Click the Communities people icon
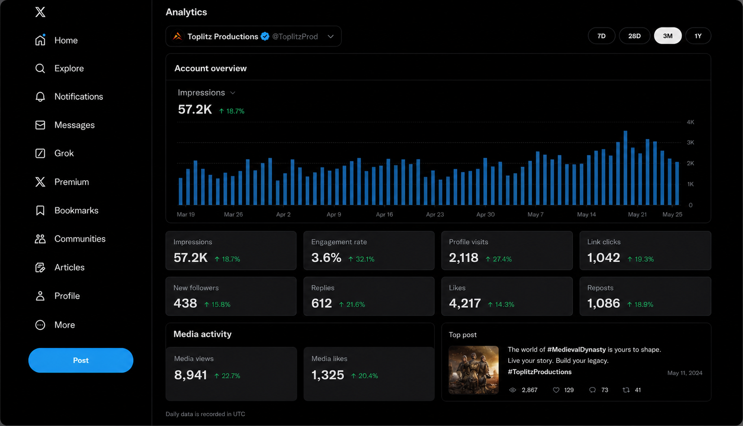The width and height of the screenshot is (743, 426). point(40,239)
